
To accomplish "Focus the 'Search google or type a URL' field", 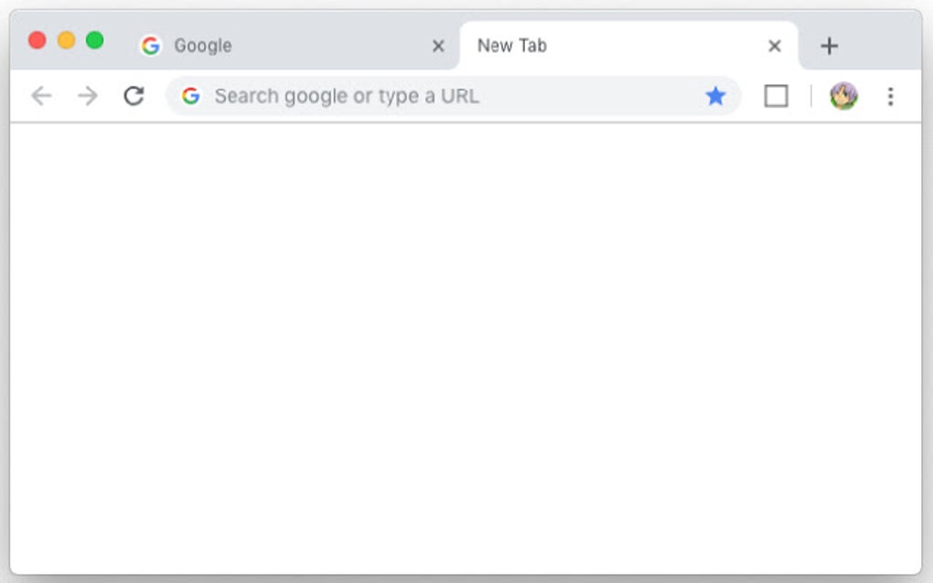I will coord(439,96).
